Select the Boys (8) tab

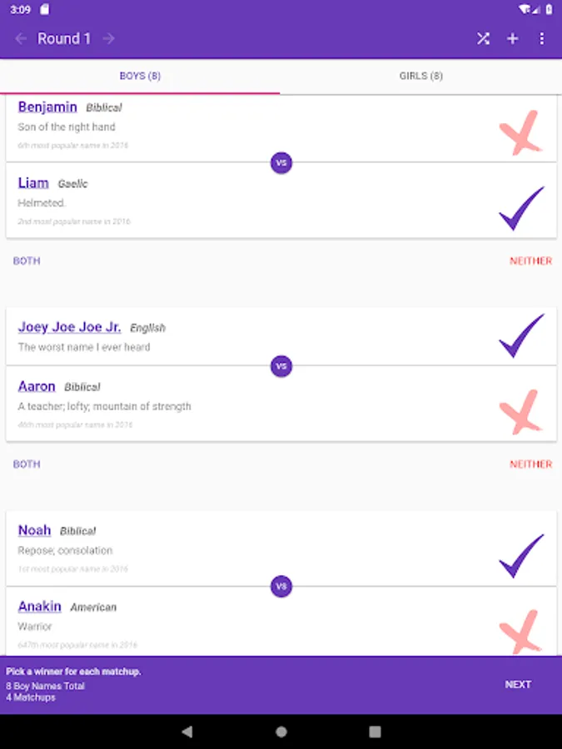click(x=140, y=76)
